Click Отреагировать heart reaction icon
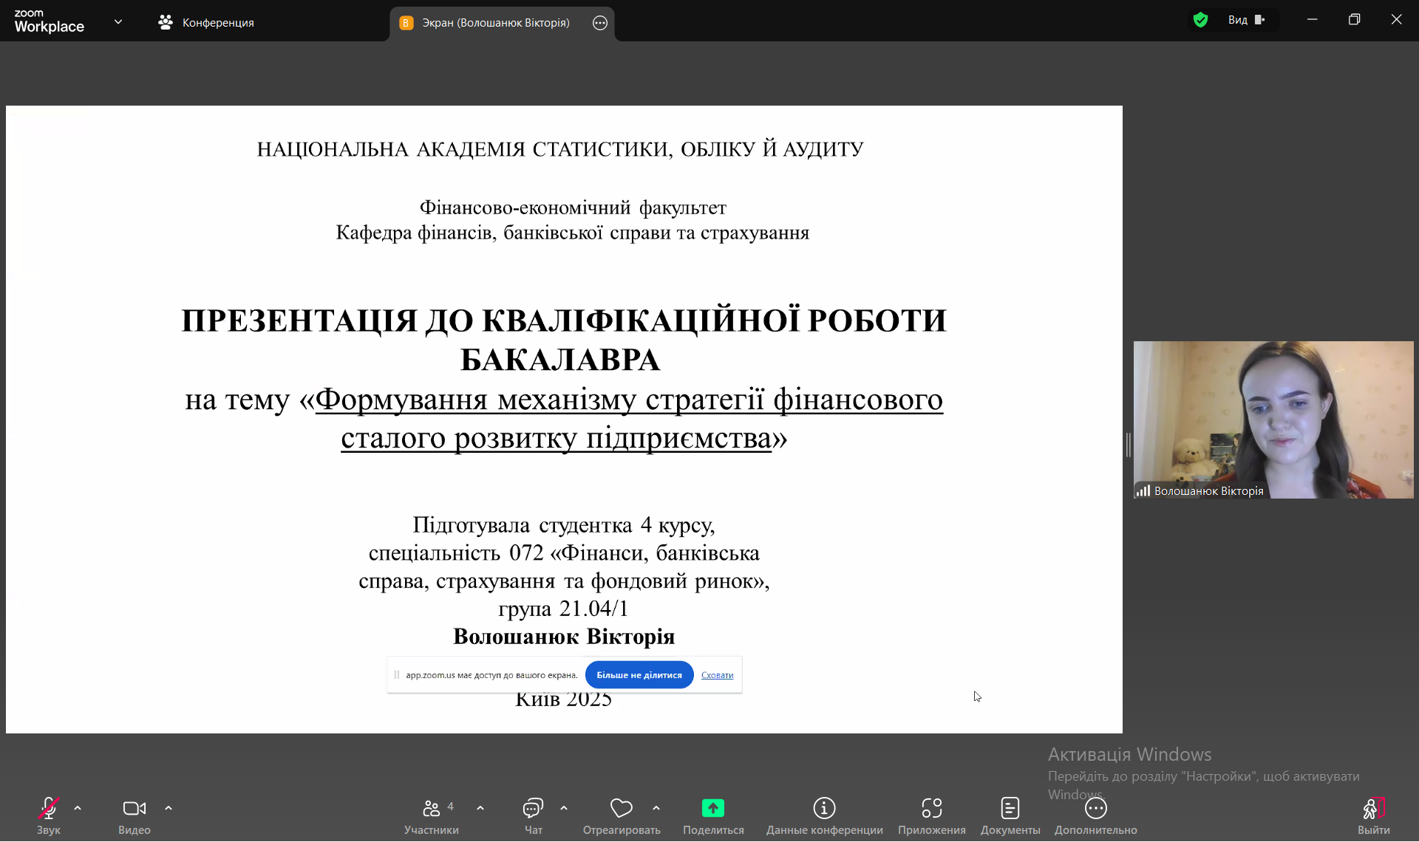Screen dimensions: 1419x842 pyautogui.click(x=621, y=809)
